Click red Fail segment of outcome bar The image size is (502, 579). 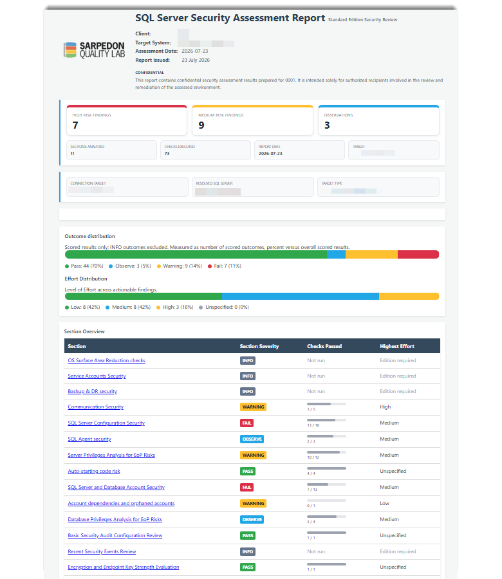[418, 254]
